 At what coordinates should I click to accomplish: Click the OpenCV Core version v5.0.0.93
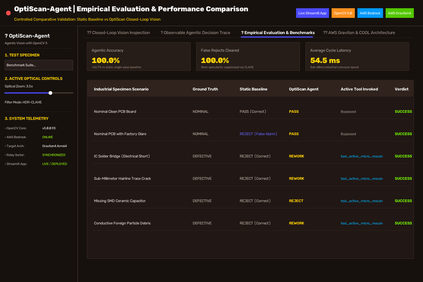[49, 128]
